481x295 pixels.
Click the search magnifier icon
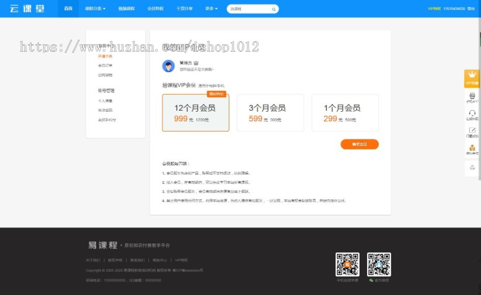point(274,9)
